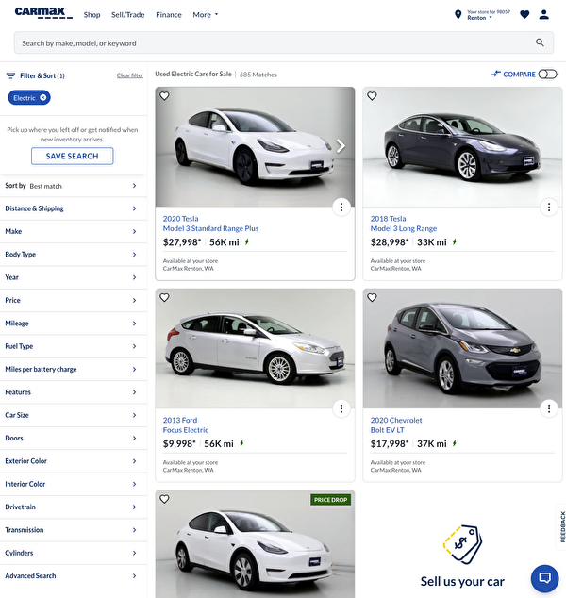This screenshot has width=566, height=598.
Task: Toggle the Compare switch
Action: click(x=547, y=75)
